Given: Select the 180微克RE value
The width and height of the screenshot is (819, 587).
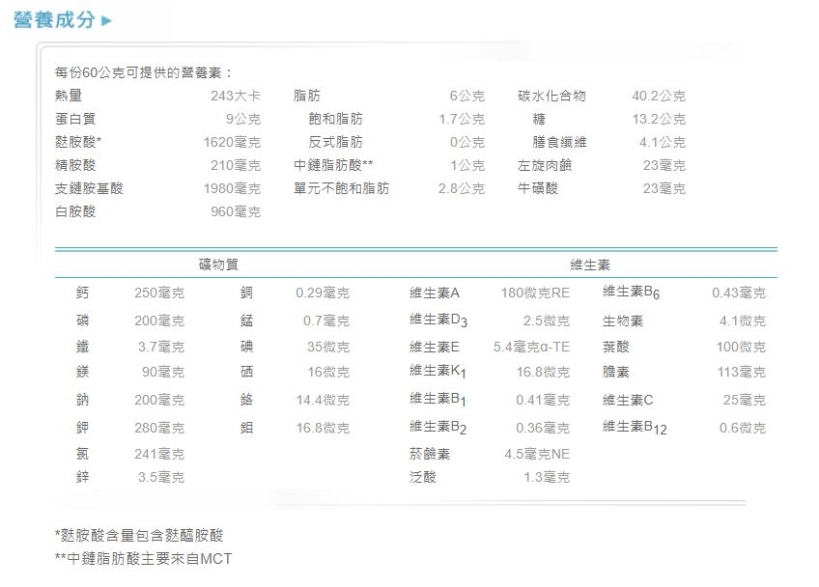Looking at the screenshot, I should coord(535,293).
